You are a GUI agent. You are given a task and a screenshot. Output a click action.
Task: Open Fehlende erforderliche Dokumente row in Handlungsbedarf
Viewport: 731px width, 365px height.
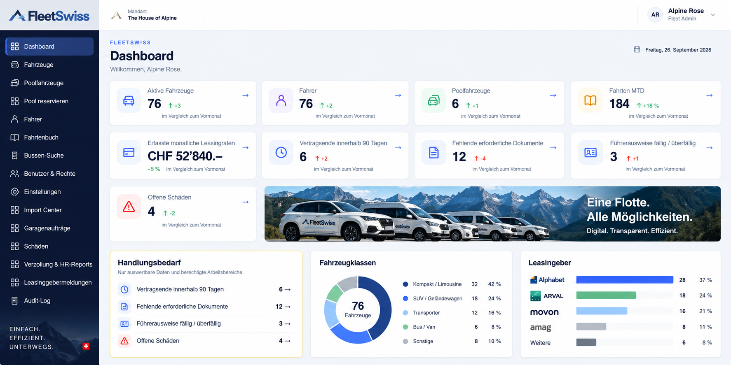point(204,307)
